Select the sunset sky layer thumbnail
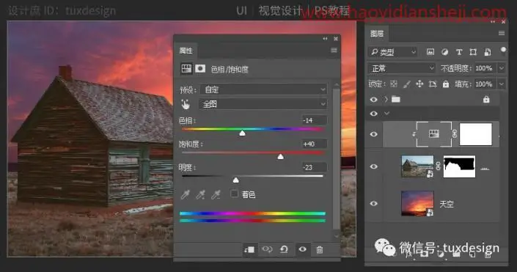The image size is (517, 272). pos(417,203)
